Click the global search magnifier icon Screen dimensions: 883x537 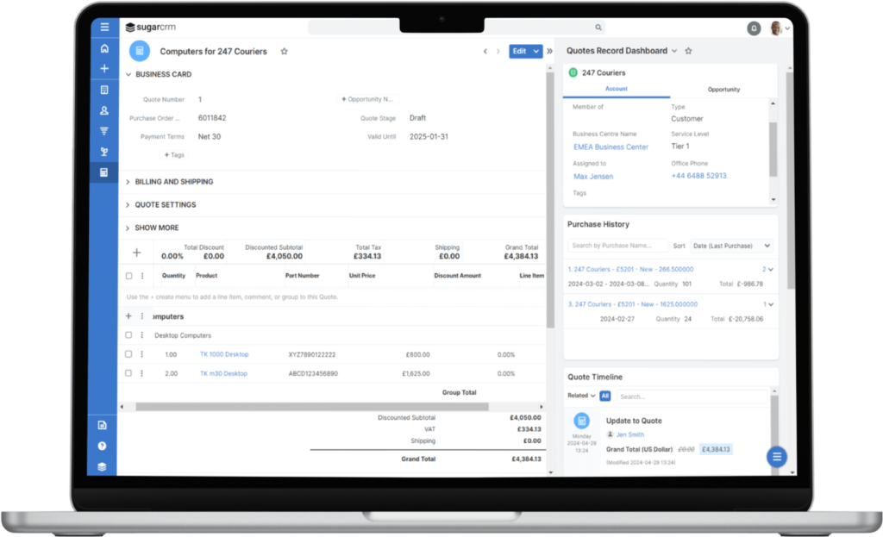598,27
